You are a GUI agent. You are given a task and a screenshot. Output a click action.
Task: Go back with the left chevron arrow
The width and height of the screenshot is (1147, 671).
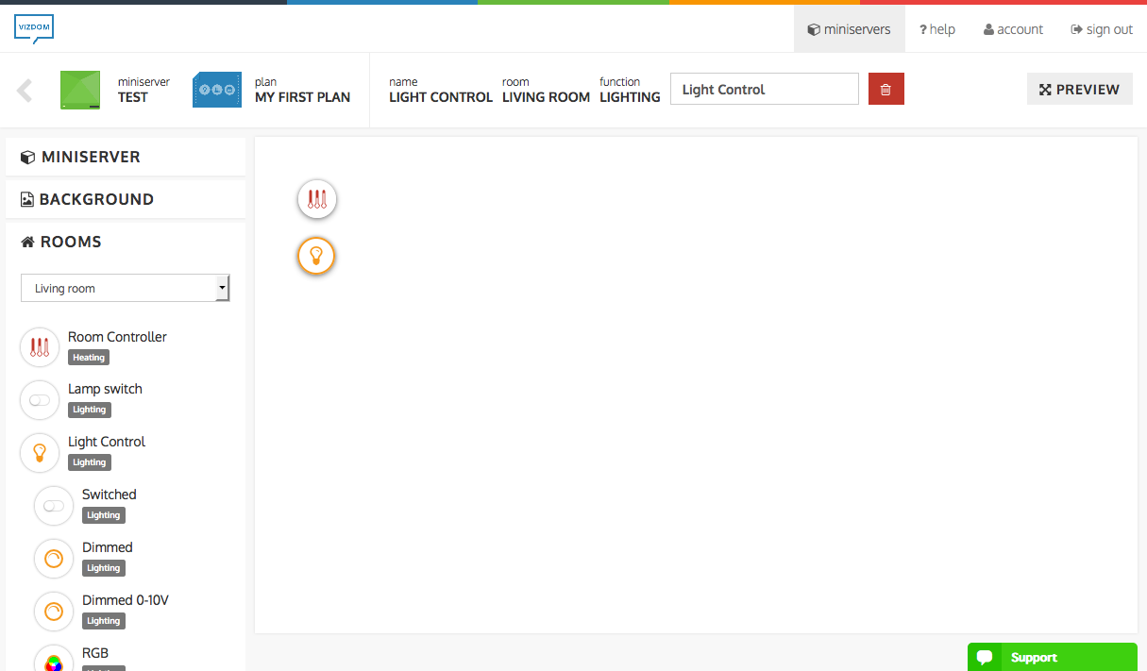(x=25, y=91)
